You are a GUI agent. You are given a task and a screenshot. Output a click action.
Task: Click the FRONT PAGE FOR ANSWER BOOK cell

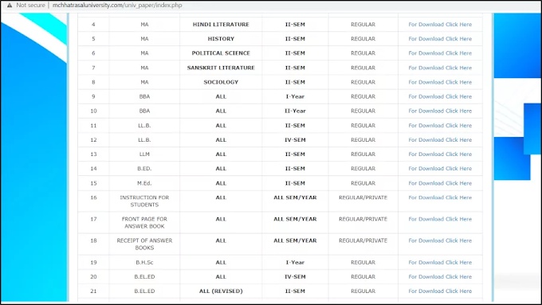click(x=144, y=222)
